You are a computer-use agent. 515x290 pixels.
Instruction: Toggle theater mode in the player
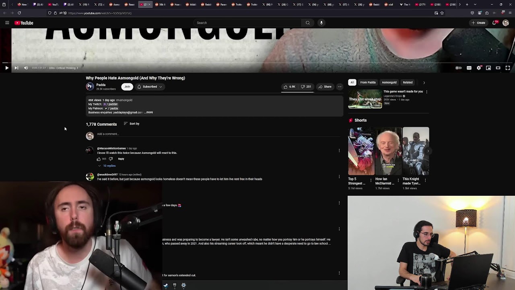click(498, 68)
